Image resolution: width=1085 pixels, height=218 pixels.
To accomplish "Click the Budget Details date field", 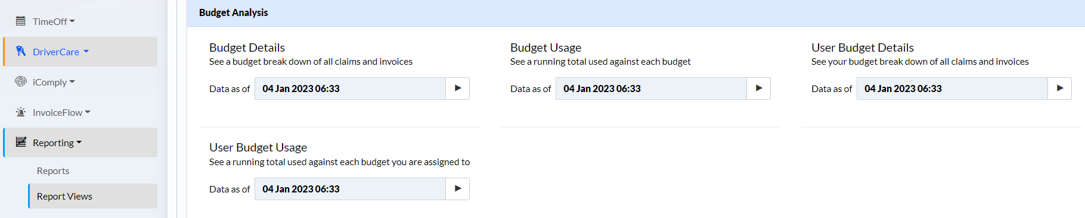I will coord(351,89).
